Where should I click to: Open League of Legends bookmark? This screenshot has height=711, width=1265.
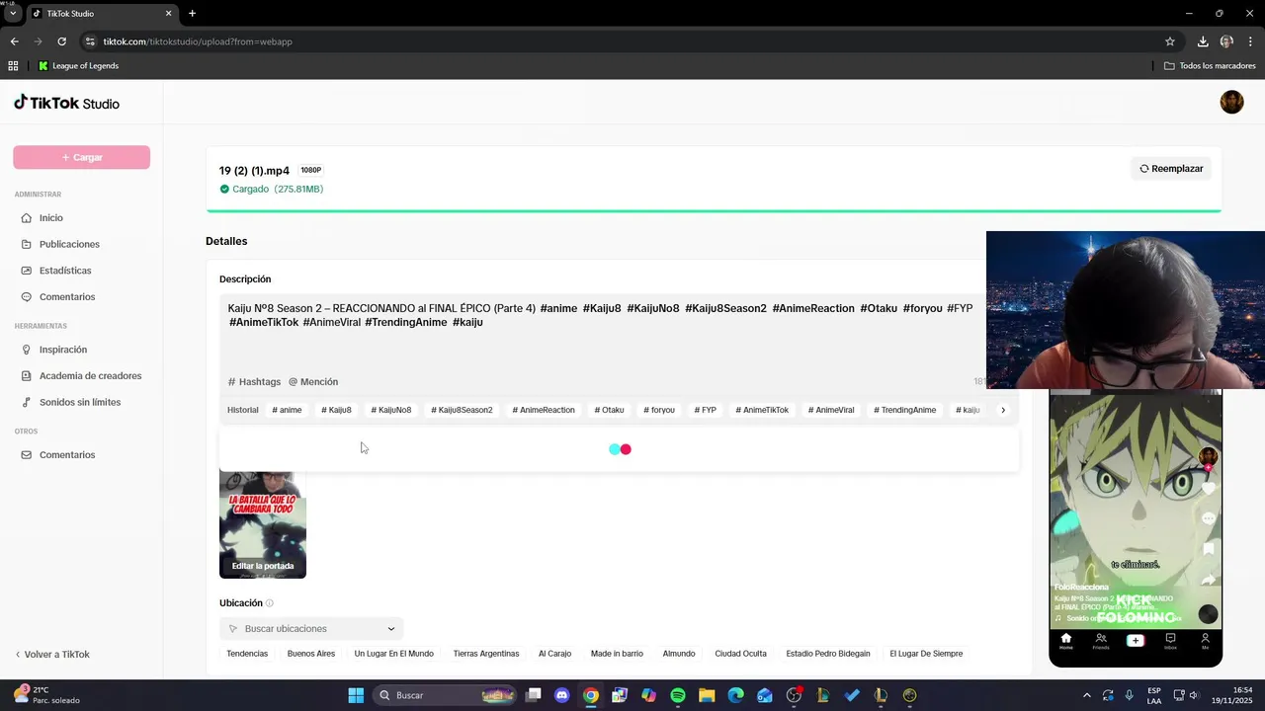tap(78, 66)
